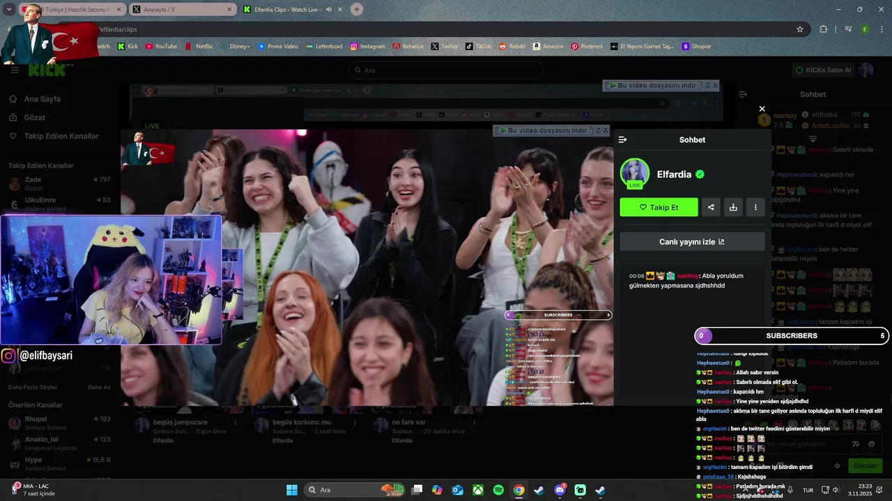Viewport: 892px width, 501px height.
Task: Open Canlı yayını izle live stream button
Action: pos(692,241)
